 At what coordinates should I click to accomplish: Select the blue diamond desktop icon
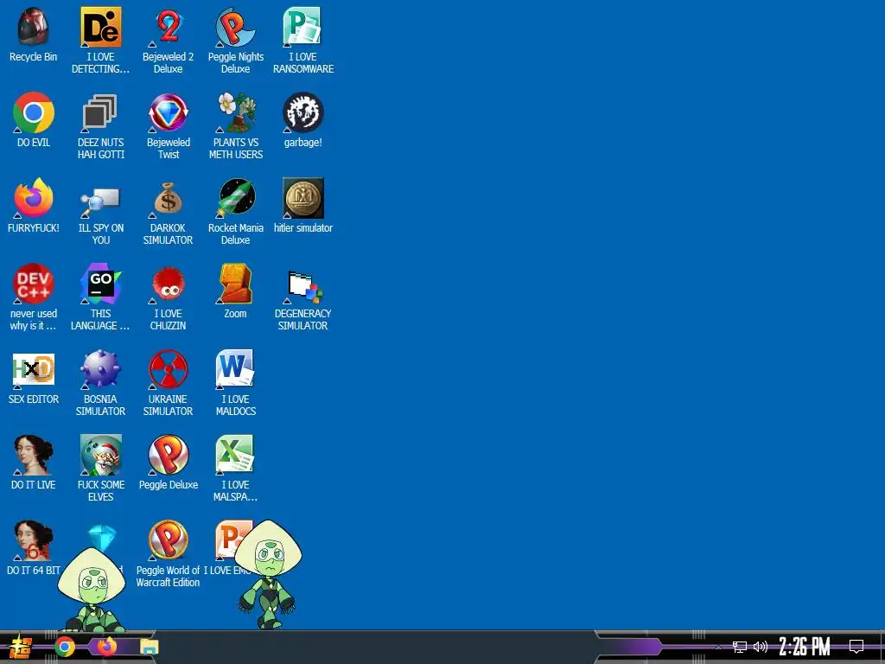[102, 538]
